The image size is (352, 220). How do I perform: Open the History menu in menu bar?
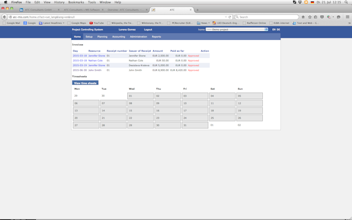59,2
